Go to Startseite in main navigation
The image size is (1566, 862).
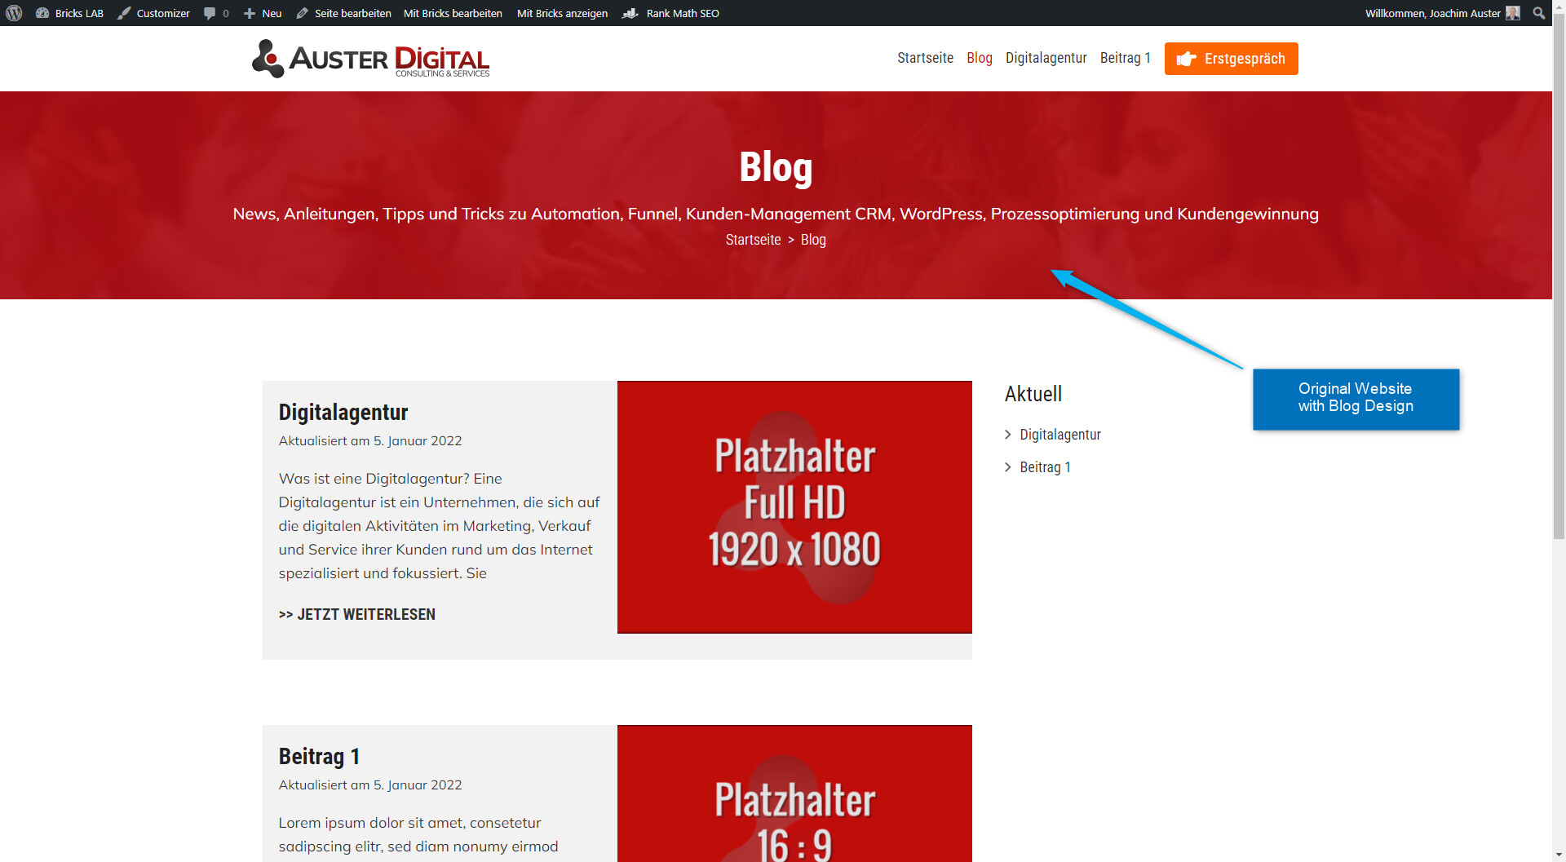pos(925,58)
